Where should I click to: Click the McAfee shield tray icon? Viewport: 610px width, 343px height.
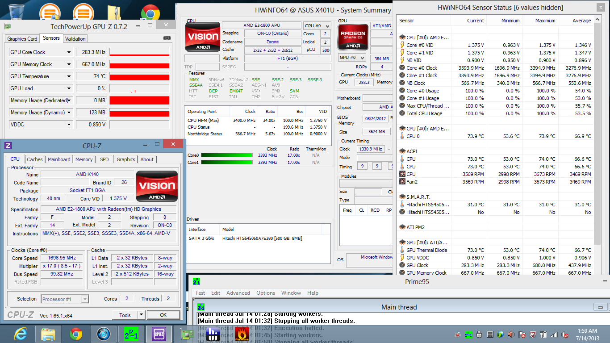point(532,334)
